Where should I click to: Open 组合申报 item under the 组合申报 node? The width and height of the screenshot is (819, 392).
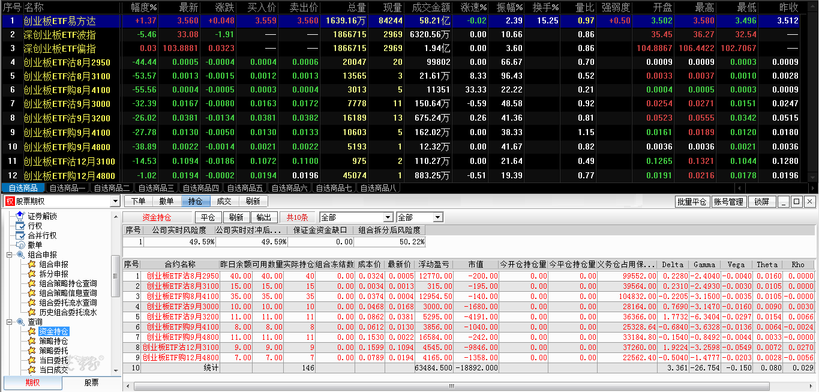pos(54,264)
